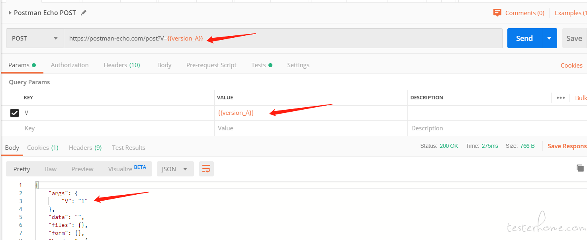
Task: Click the 200 OK status text
Action: tap(449, 146)
